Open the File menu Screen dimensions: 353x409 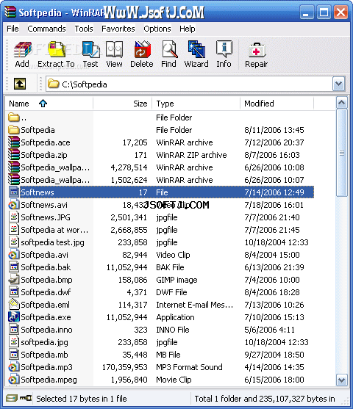pyautogui.click(x=13, y=29)
